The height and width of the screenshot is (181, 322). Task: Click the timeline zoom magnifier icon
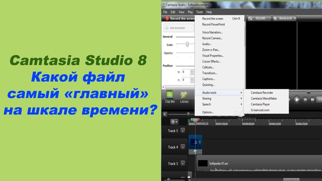(x=165, y=114)
